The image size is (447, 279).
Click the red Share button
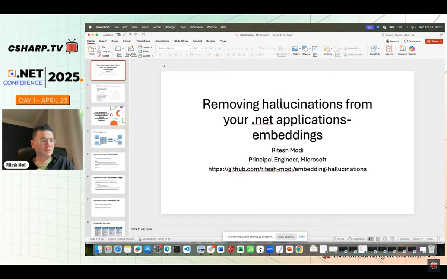[x=434, y=41]
